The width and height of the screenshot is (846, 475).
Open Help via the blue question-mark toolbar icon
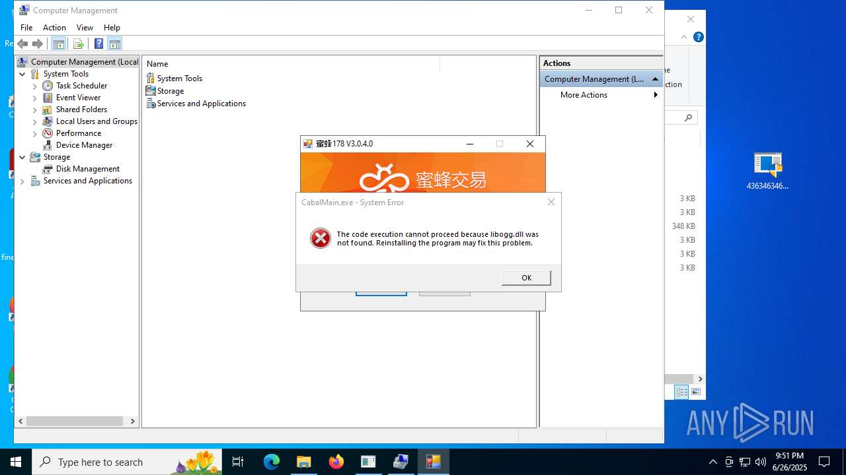pos(98,44)
